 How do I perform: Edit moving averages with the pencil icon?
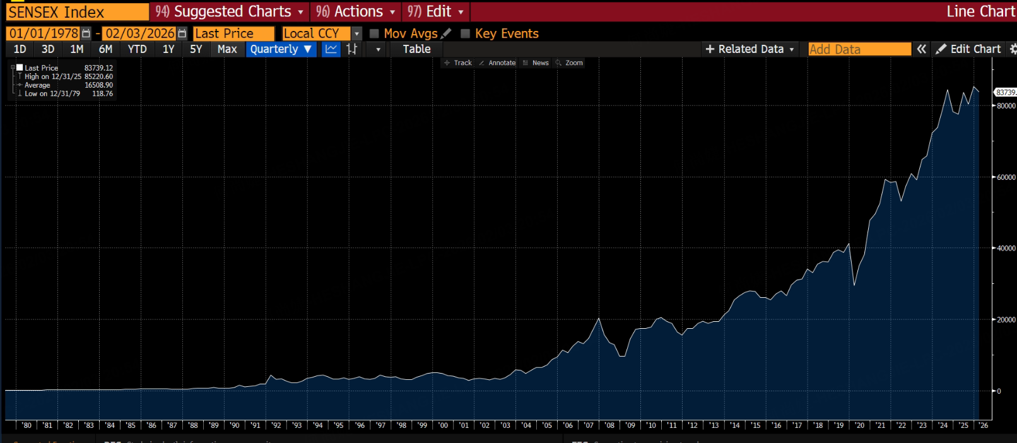click(x=446, y=33)
